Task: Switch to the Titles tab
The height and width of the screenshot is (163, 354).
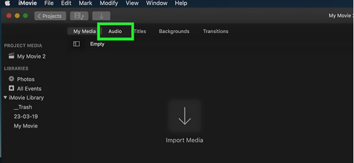Action: [140, 31]
